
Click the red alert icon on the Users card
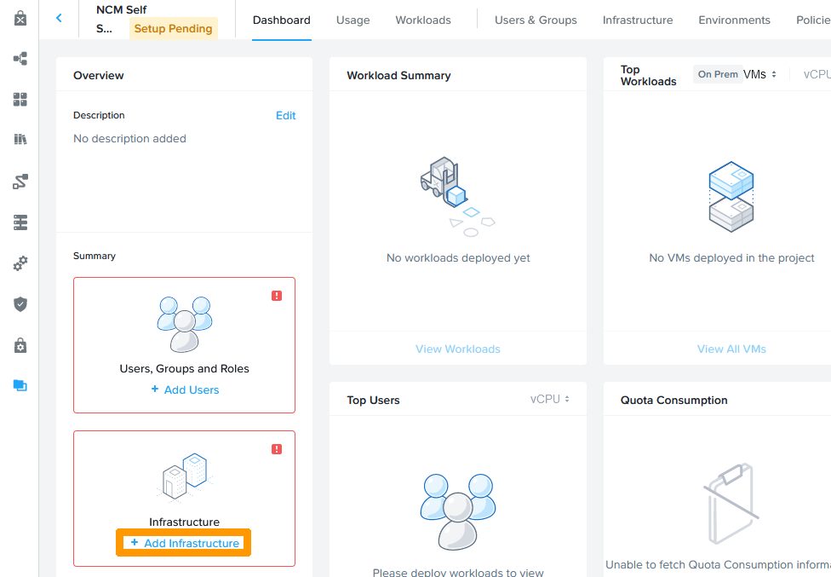277,296
